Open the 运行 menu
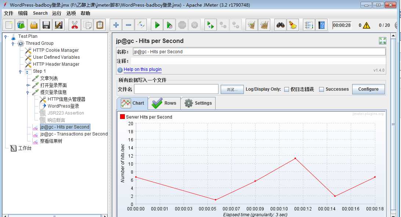 [x=57, y=13]
